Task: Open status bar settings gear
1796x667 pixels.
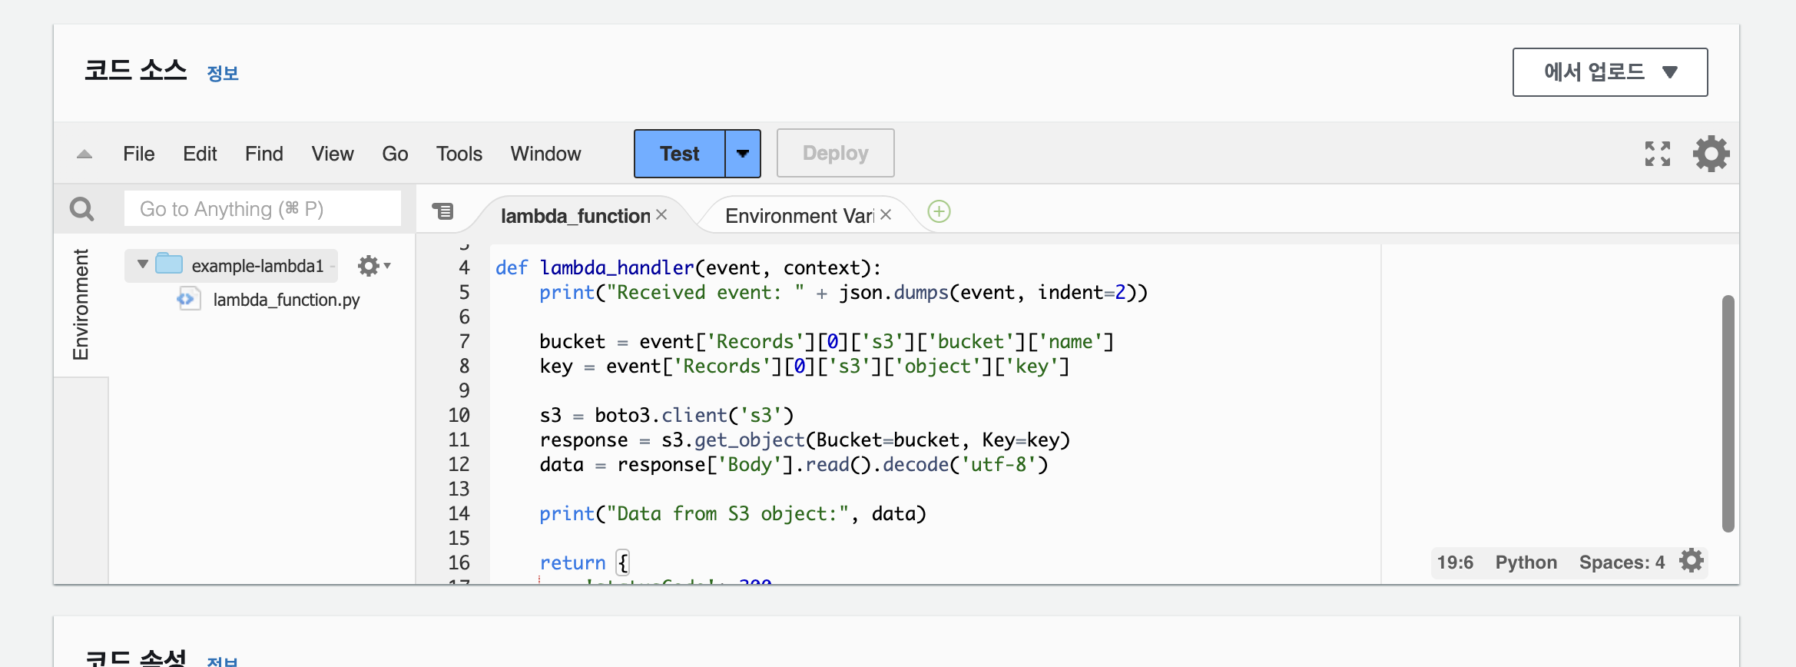Action: tap(1691, 561)
